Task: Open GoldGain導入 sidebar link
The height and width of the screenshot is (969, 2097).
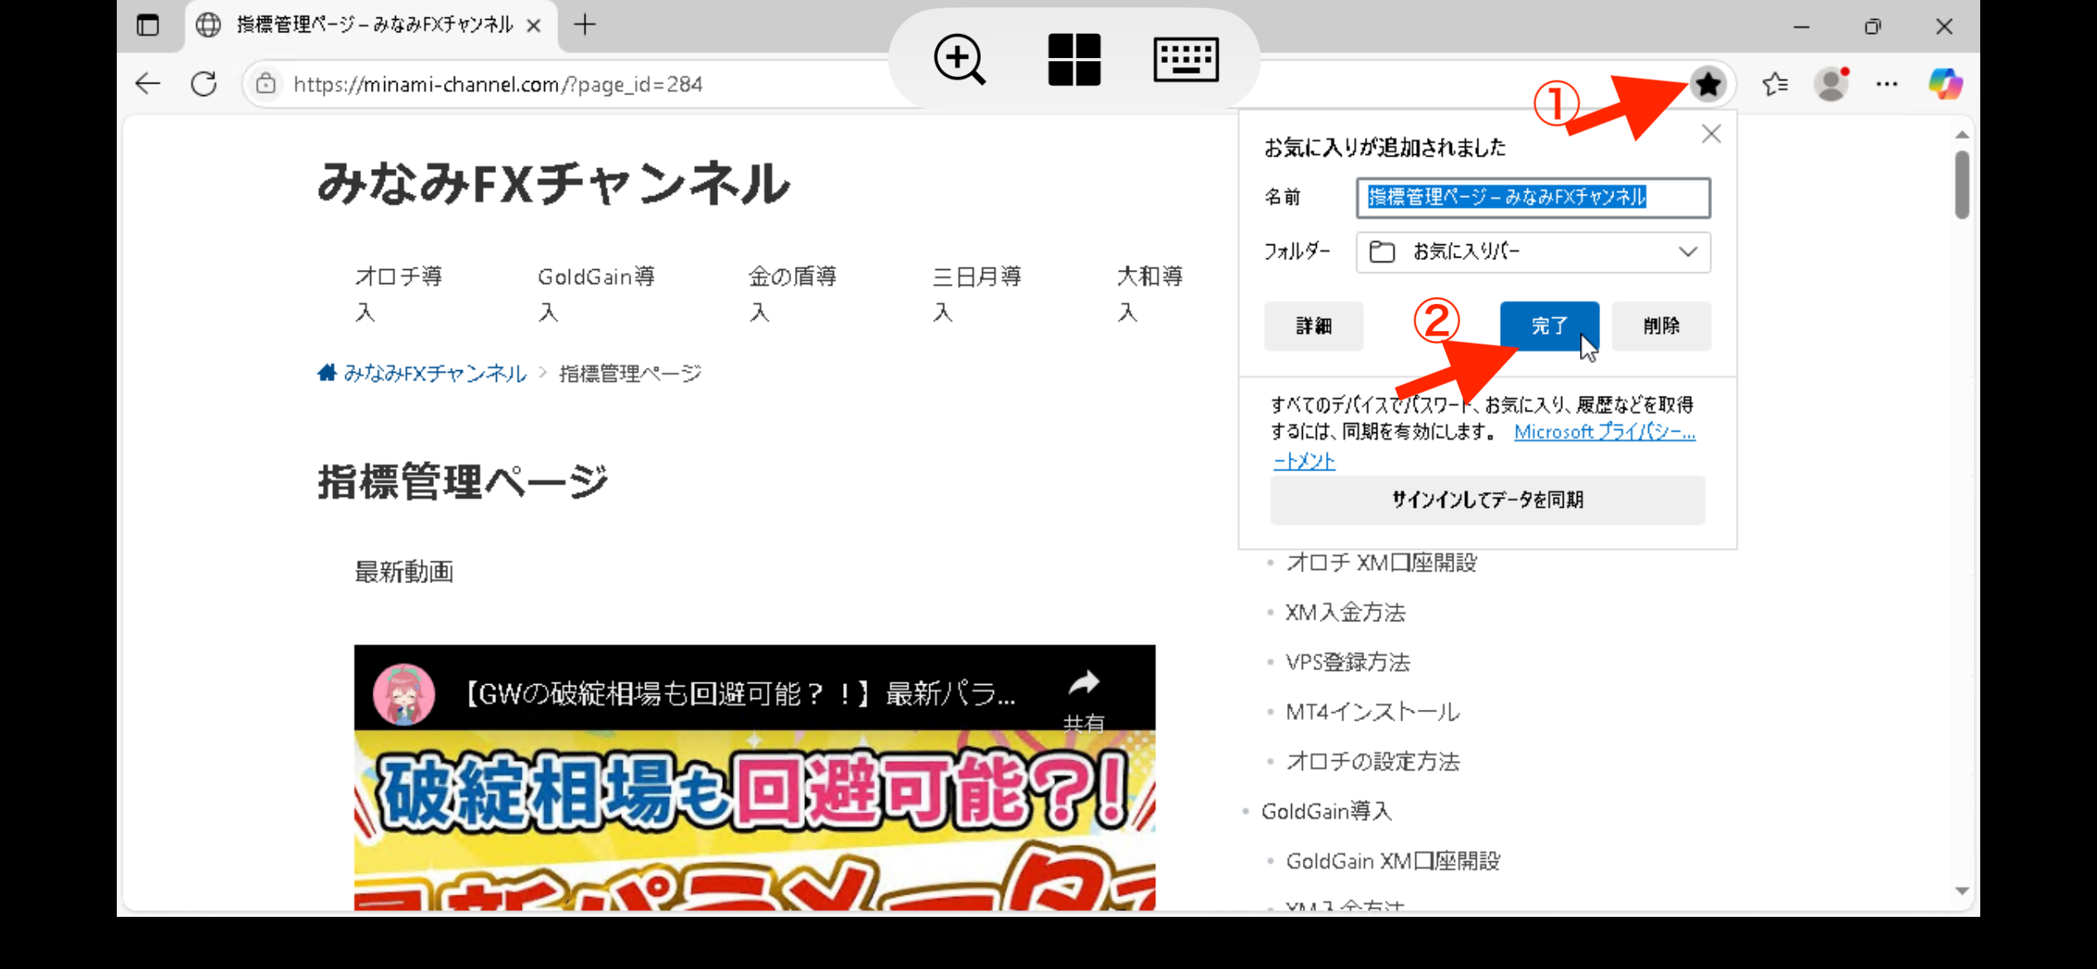Action: [1326, 812]
